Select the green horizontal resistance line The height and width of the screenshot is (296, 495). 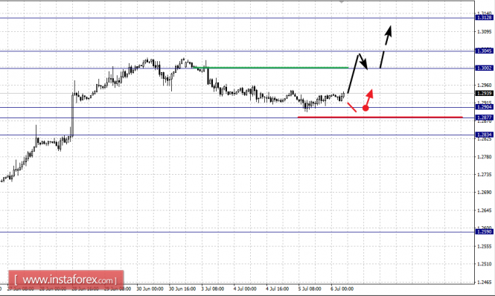pos(271,68)
